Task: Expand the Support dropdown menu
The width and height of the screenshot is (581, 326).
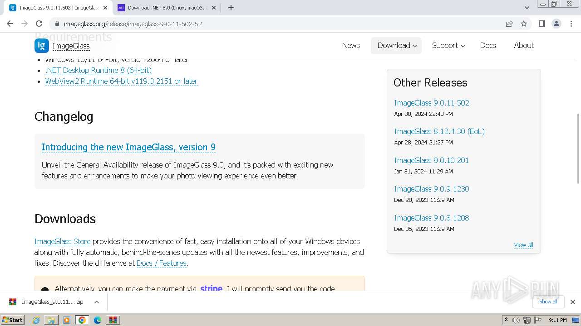Action: (x=448, y=45)
